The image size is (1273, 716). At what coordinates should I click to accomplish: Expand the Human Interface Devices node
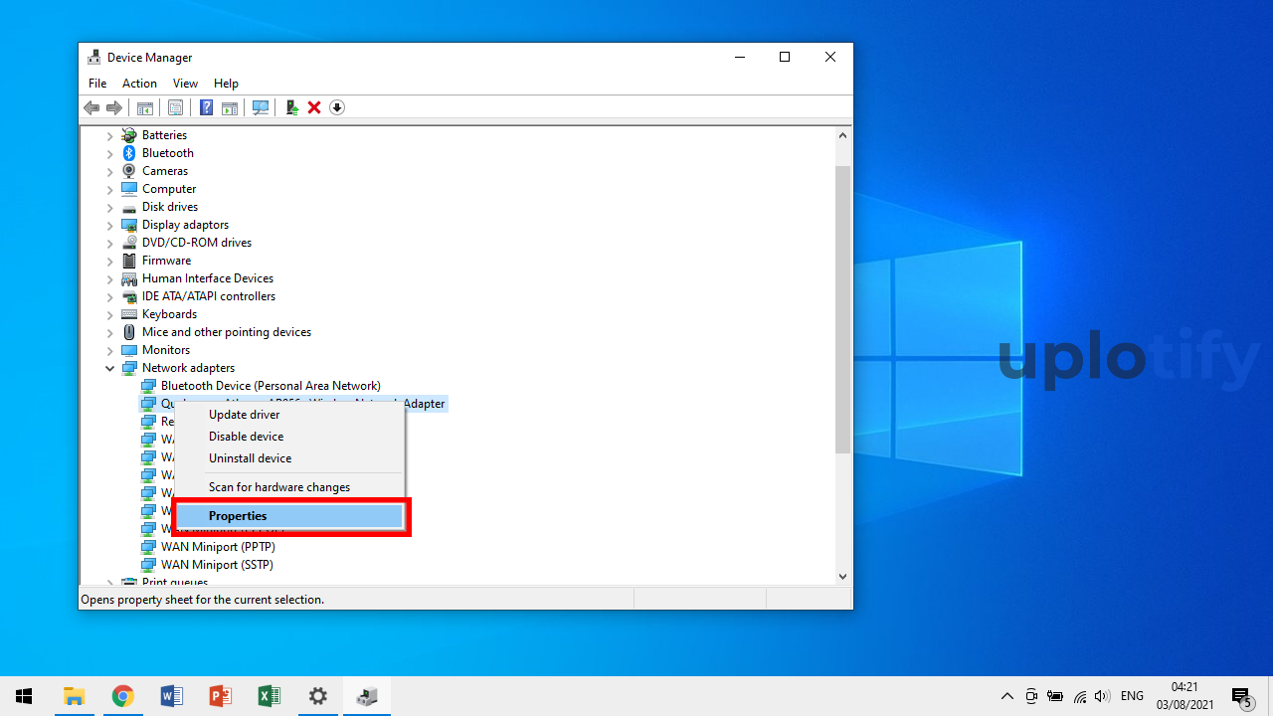[x=110, y=278]
